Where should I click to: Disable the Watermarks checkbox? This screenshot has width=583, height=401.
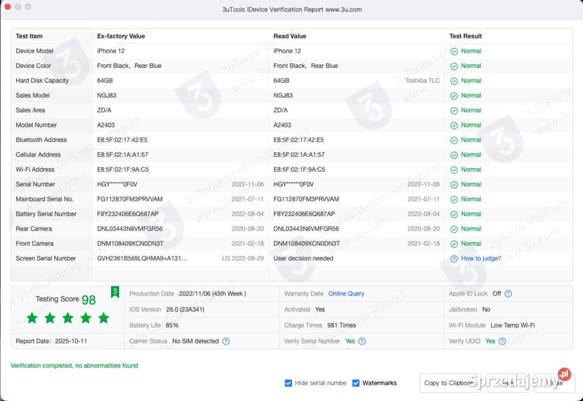click(356, 383)
